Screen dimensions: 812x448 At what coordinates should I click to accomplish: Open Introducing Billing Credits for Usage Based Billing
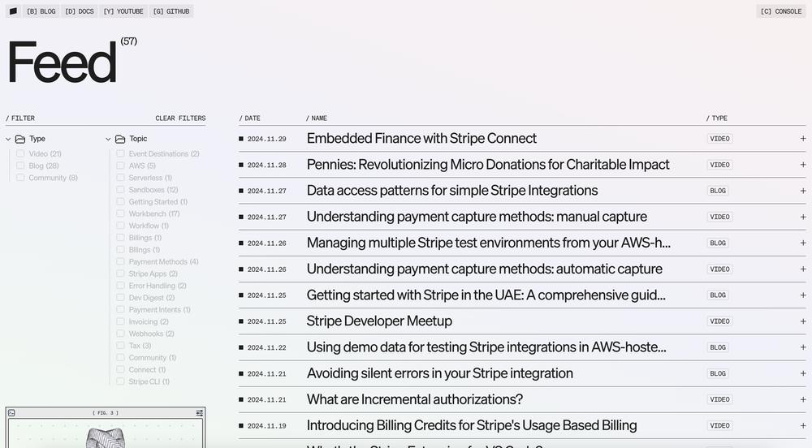click(472, 425)
